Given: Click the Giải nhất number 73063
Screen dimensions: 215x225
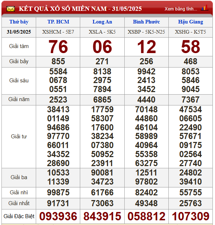Looking at the screenshot, I should 102,203.
